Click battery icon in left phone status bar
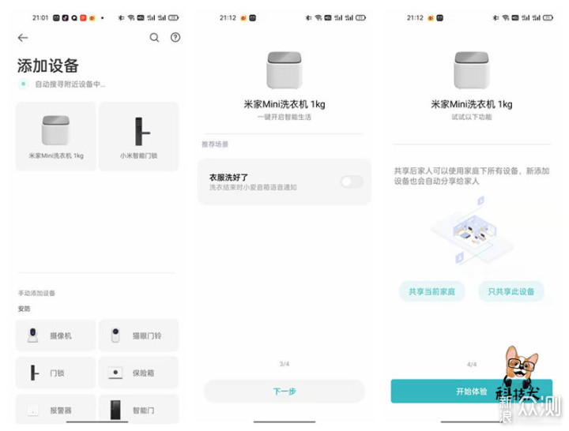569x431 pixels. click(x=173, y=18)
